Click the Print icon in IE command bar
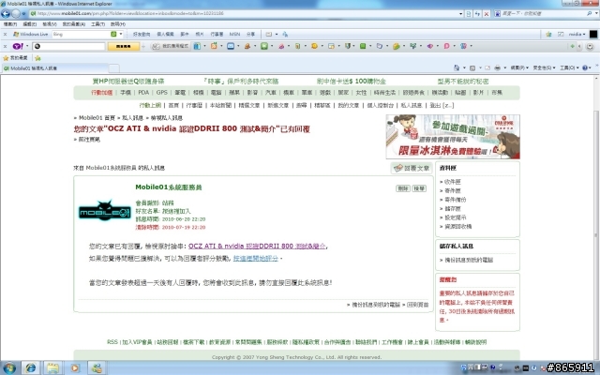Image resolution: width=600 pixels, height=375 pixels. [497, 67]
